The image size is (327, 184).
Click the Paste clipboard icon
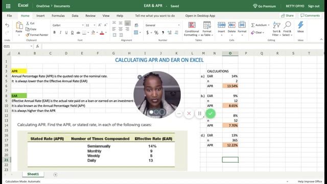19,26
